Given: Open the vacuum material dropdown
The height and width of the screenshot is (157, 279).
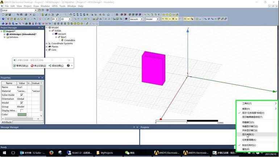Looking at the screenshot, I should (x=142, y=19).
